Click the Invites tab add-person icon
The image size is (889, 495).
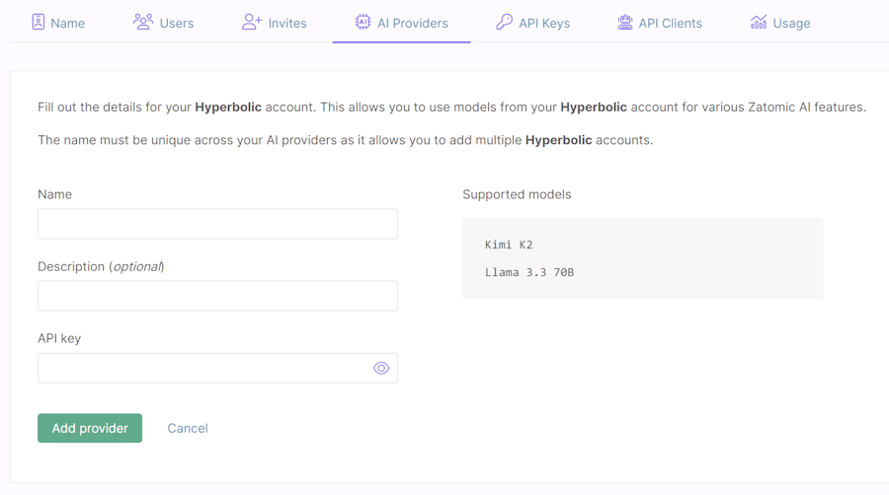tap(252, 22)
